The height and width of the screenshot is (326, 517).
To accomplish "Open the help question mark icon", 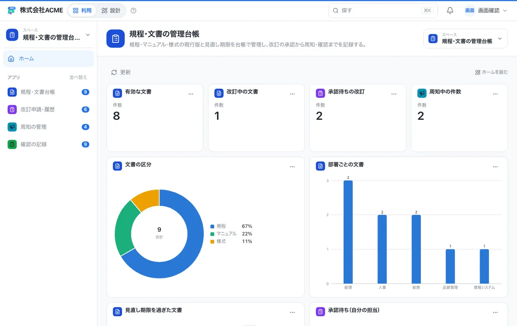I will coord(134,10).
